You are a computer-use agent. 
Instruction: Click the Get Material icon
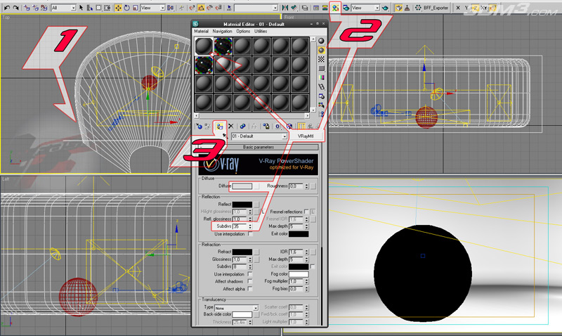click(x=200, y=125)
